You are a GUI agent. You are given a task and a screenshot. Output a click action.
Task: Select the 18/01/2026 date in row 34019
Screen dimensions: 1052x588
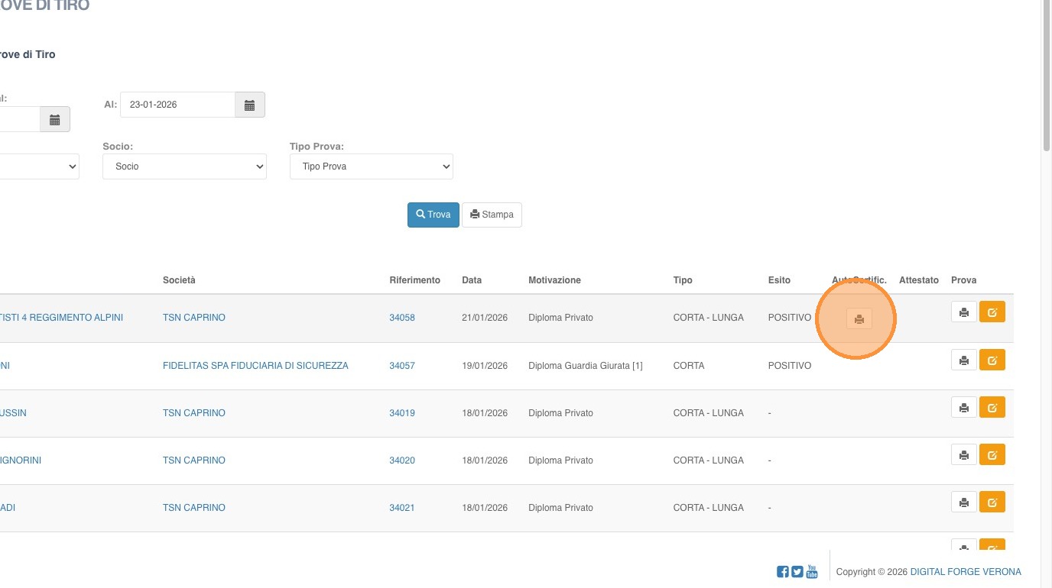click(x=485, y=413)
